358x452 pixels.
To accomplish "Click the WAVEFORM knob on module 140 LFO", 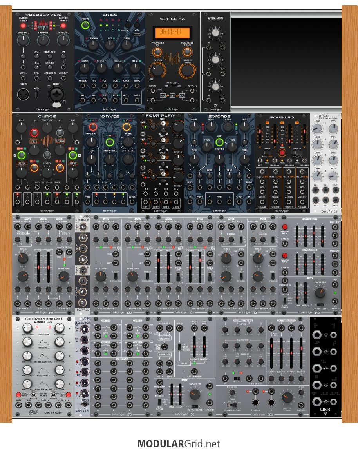I will [x=320, y=293].
